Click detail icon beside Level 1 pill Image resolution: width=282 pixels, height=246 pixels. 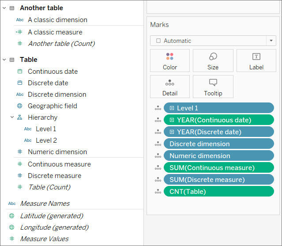158,108
